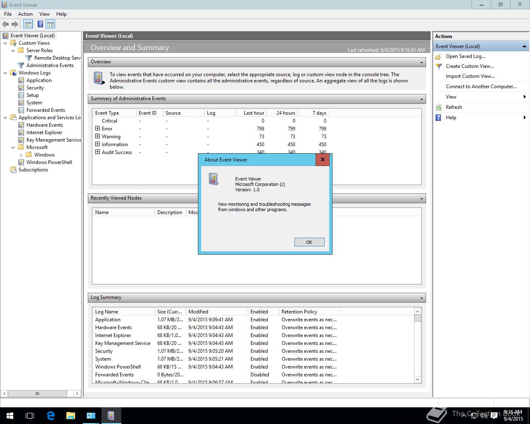Expand the Audit Success event type row

[98, 152]
